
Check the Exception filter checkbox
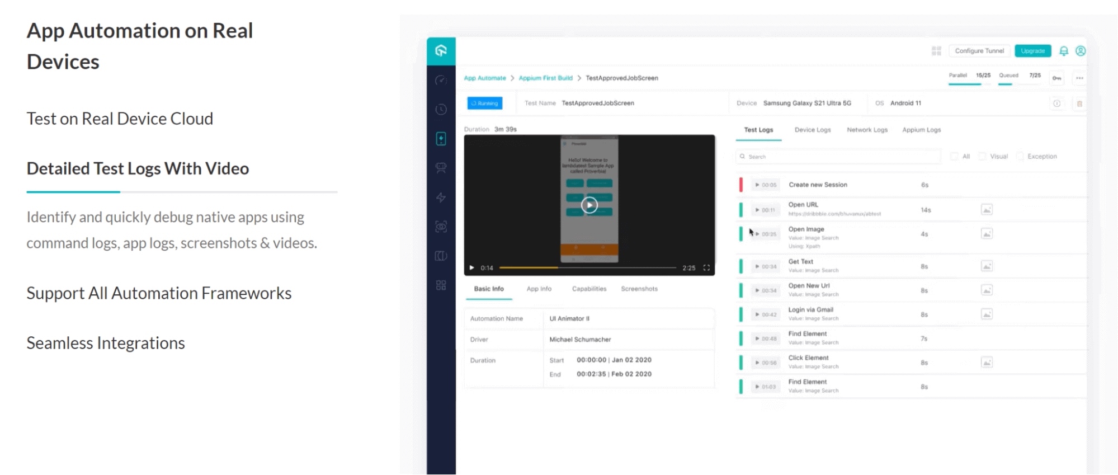point(1020,157)
